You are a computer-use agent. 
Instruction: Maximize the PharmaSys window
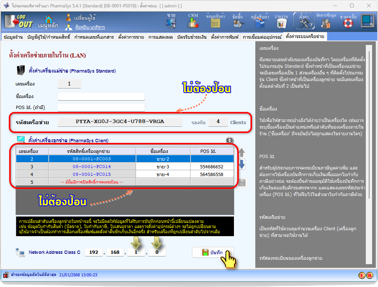point(352,5)
